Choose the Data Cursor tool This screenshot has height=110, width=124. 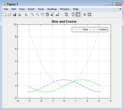[x=52, y=15]
